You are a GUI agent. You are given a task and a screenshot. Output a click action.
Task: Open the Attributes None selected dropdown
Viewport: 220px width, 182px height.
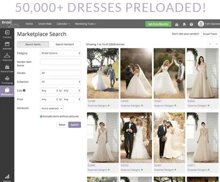coord(52,109)
